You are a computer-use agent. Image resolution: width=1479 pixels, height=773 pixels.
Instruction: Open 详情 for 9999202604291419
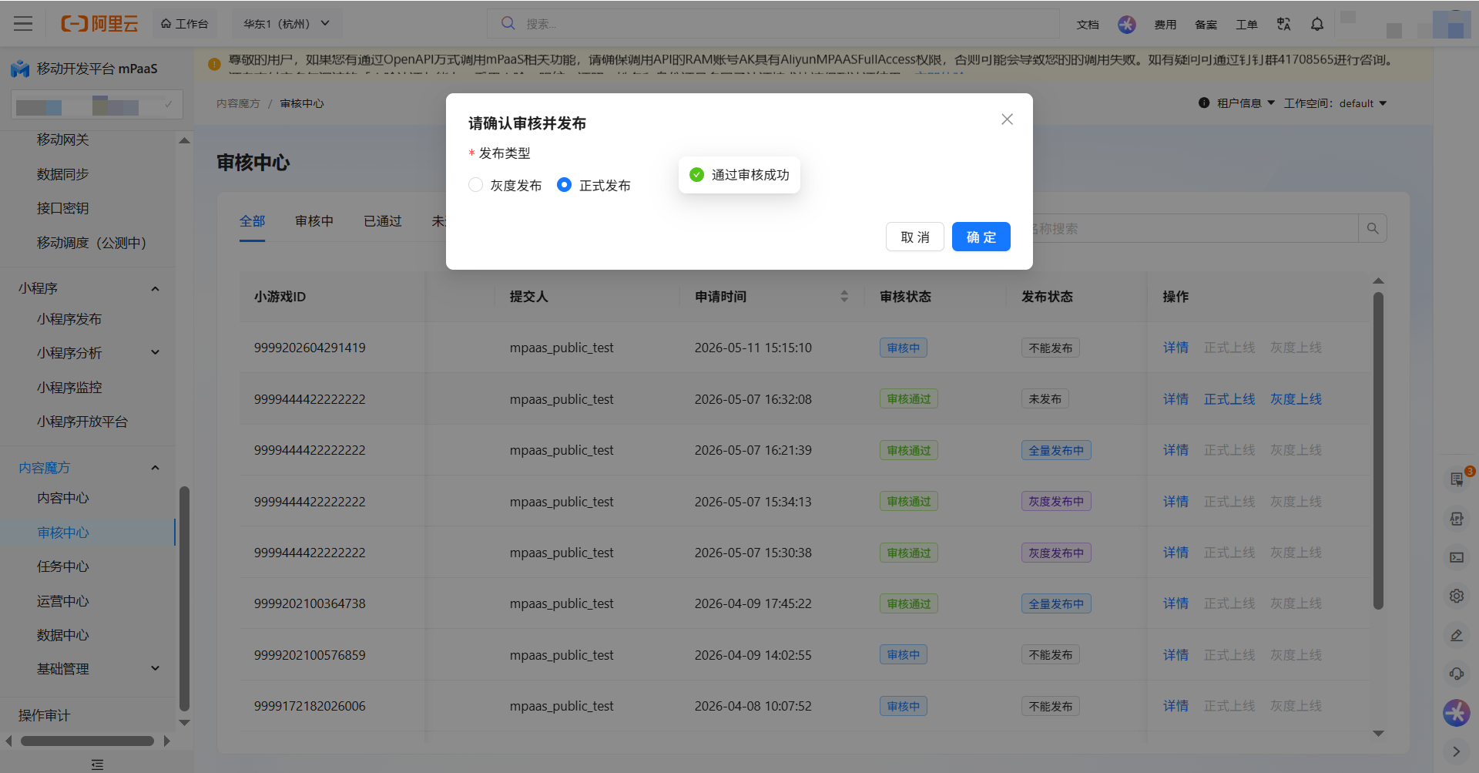pos(1175,348)
